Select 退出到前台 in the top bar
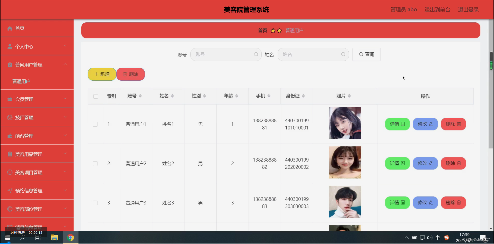 pyautogui.click(x=437, y=9)
